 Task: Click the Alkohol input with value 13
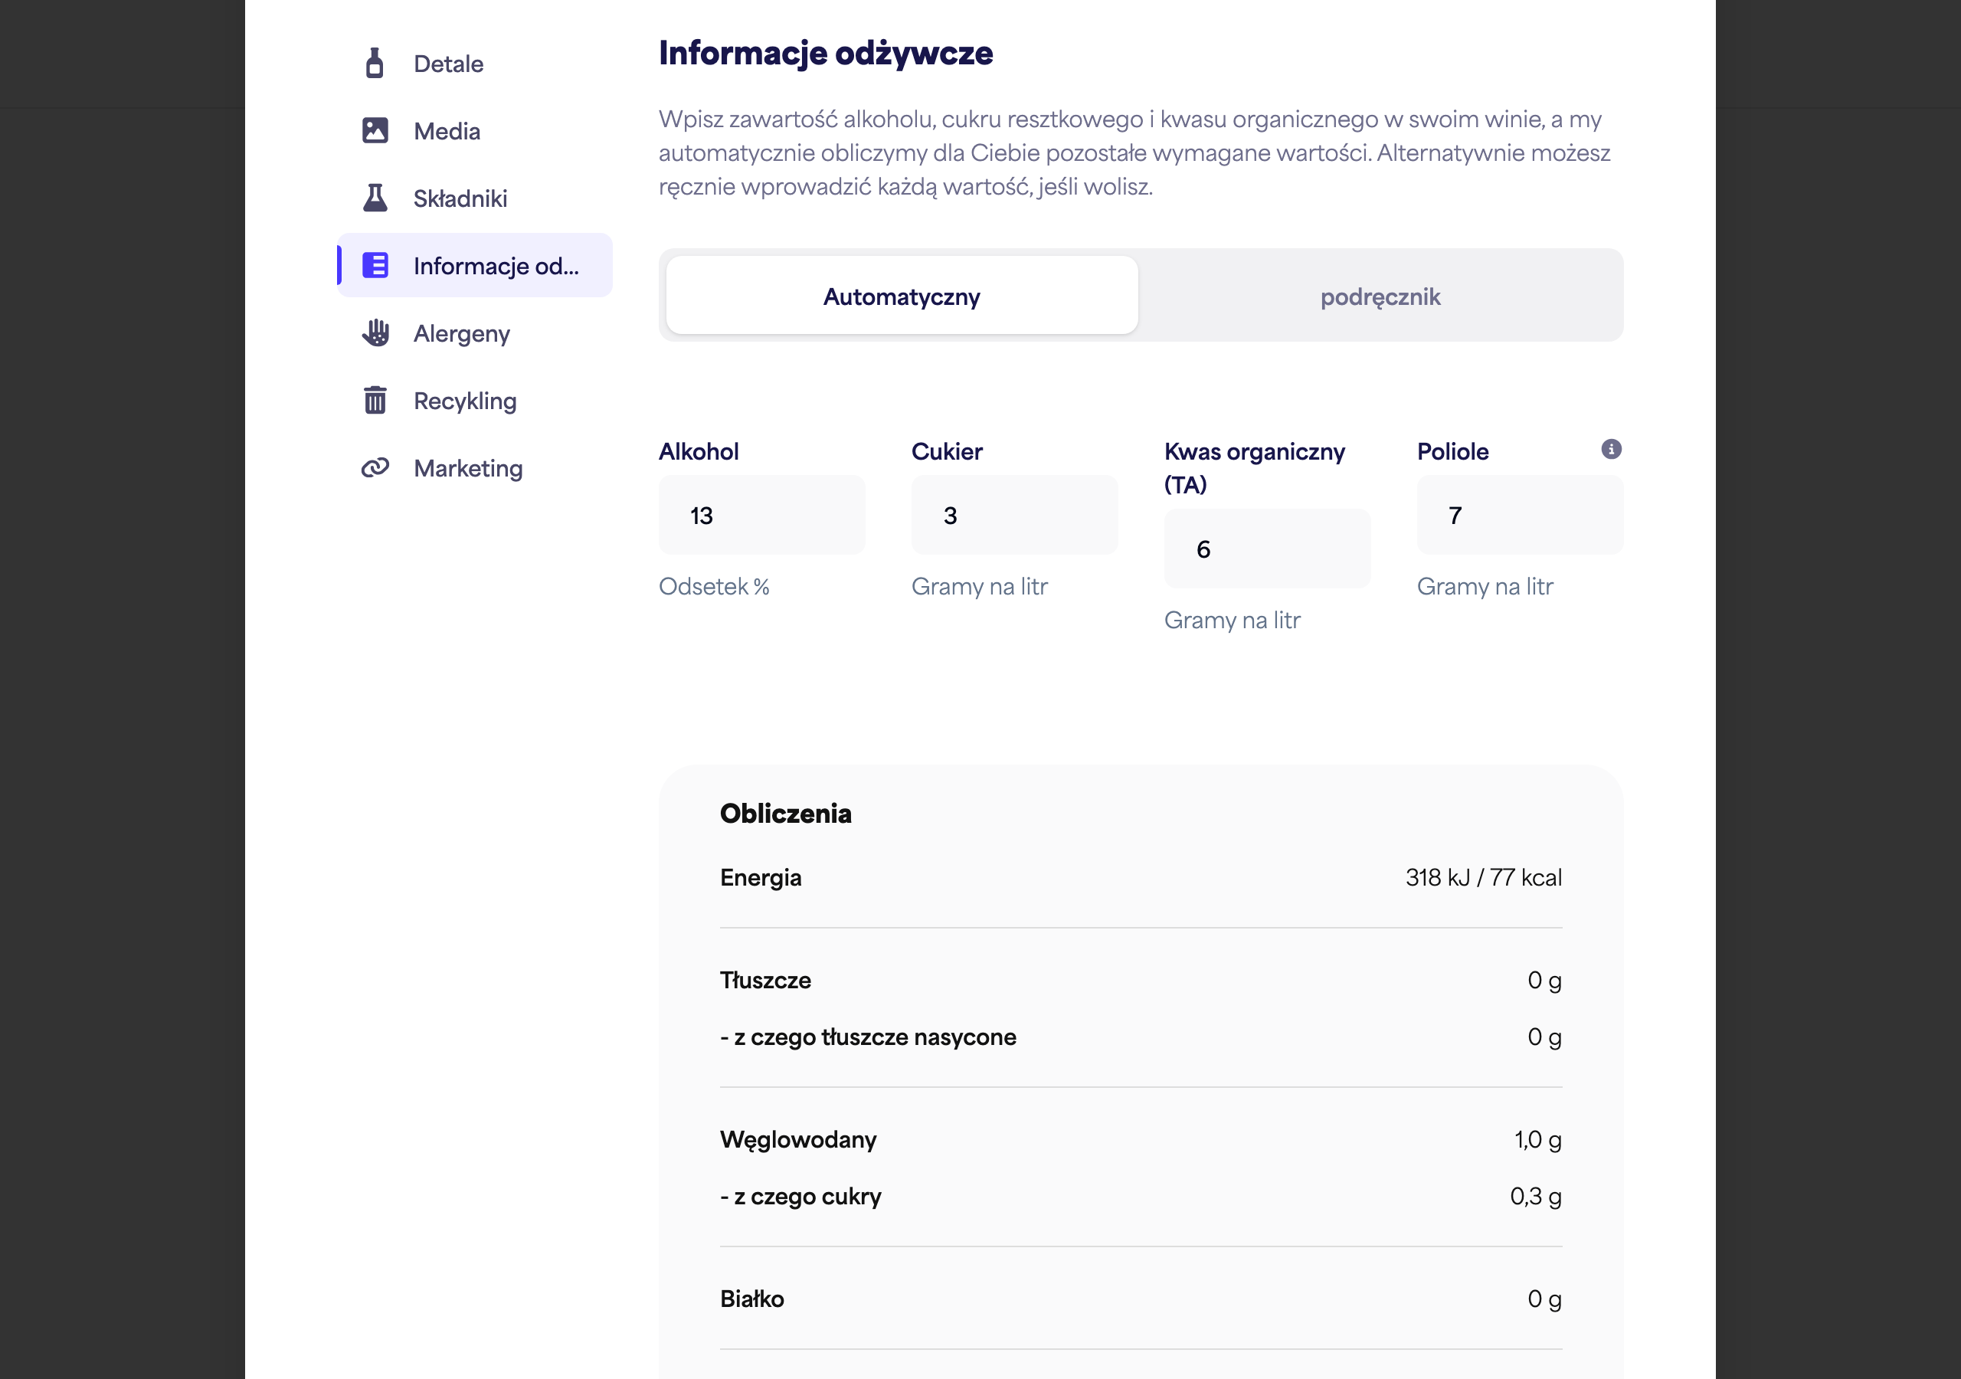762,515
